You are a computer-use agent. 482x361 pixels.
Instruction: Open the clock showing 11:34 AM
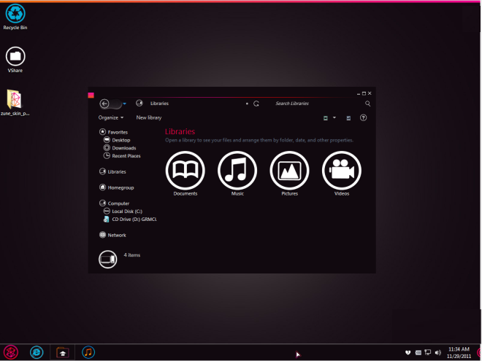point(459,353)
